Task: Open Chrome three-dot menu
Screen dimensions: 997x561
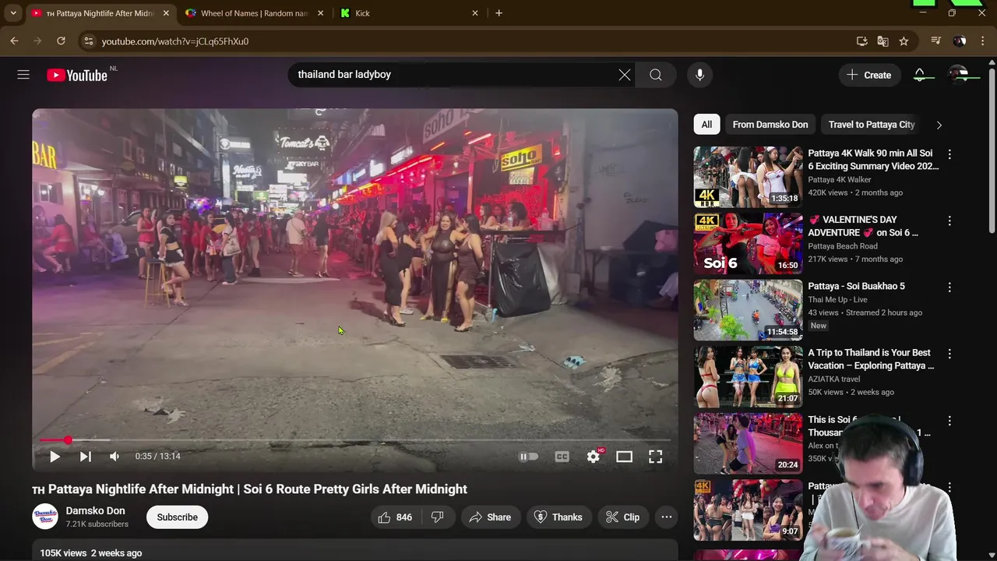Action: (x=984, y=41)
